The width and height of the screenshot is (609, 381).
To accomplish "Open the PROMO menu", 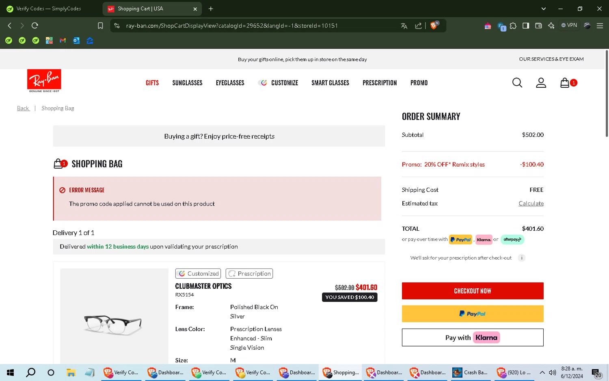I will (419, 83).
